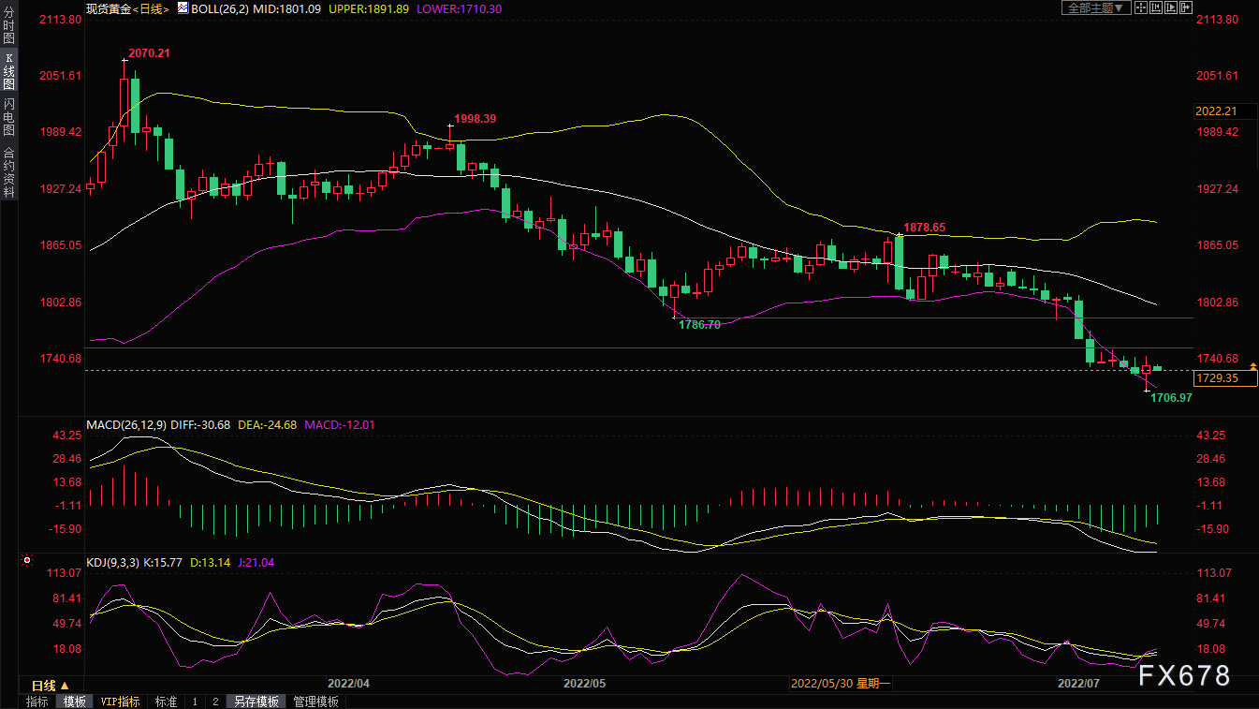The image size is (1259, 709).
Task: Click the K:15.77 value
Action: (164, 563)
